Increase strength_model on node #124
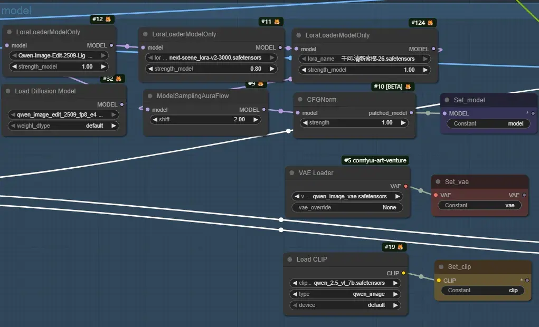Viewport: 539px width, 327px height. [425, 70]
